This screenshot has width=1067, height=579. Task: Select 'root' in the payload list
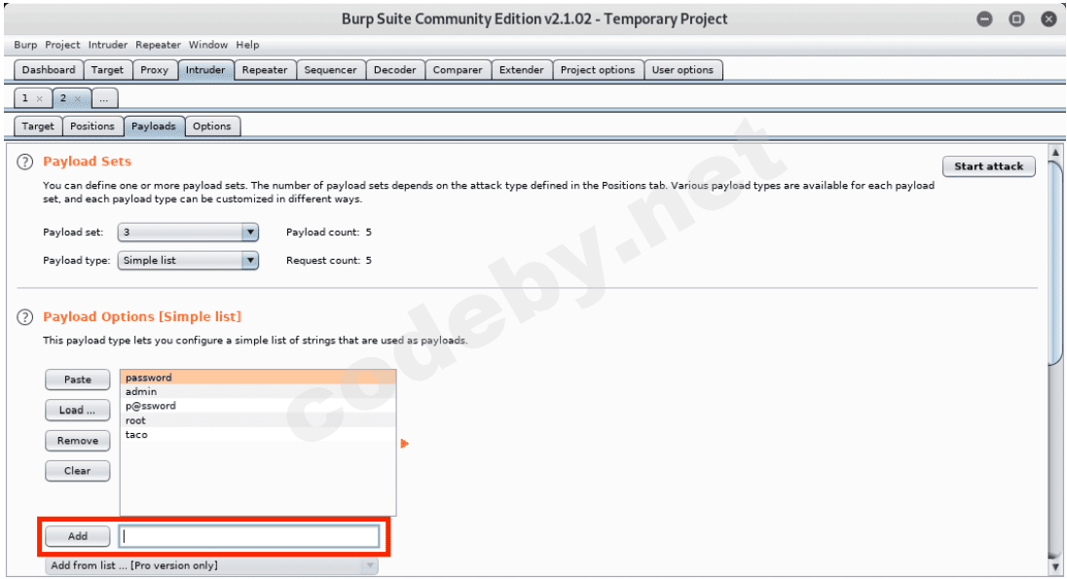(x=258, y=420)
